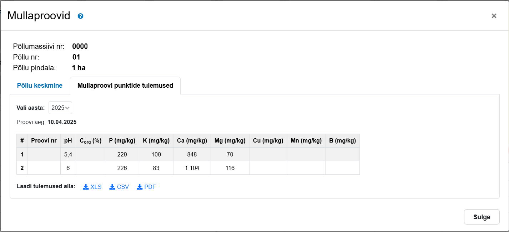Click the help question mark icon
Screen dimensions: 509x232
(x=80, y=16)
